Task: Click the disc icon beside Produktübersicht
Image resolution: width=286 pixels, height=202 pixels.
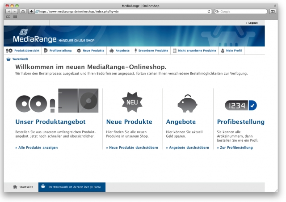Action: (9, 50)
